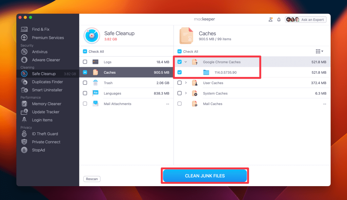Check the Trash checkbox
This screenshot has height=200, width=347.
pos(85,82)
